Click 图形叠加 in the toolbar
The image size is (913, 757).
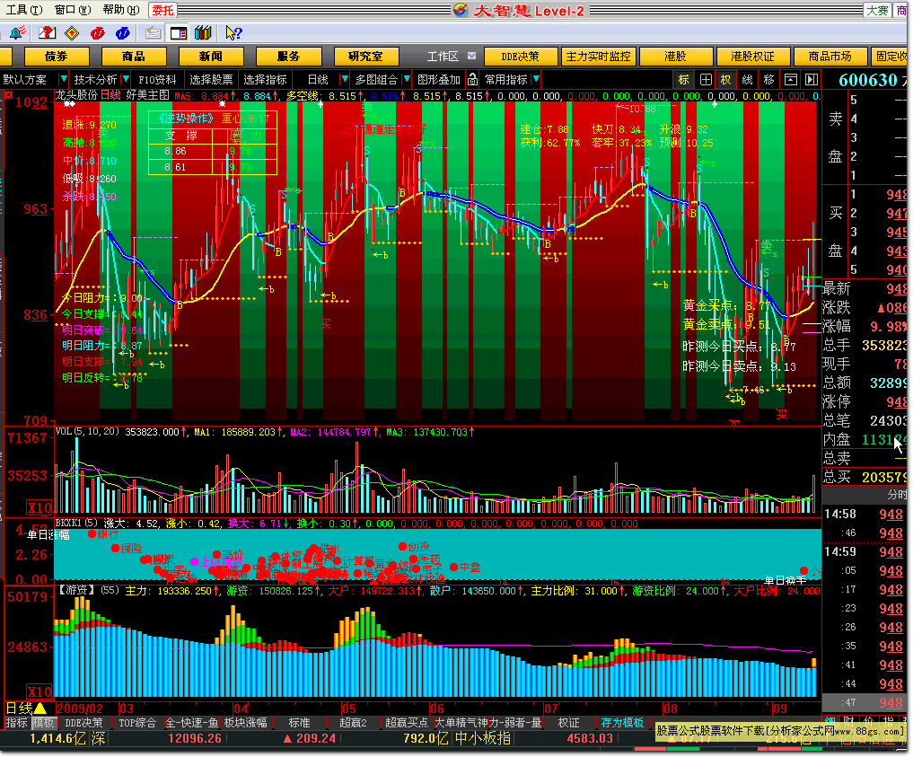[x=439, y=80]
